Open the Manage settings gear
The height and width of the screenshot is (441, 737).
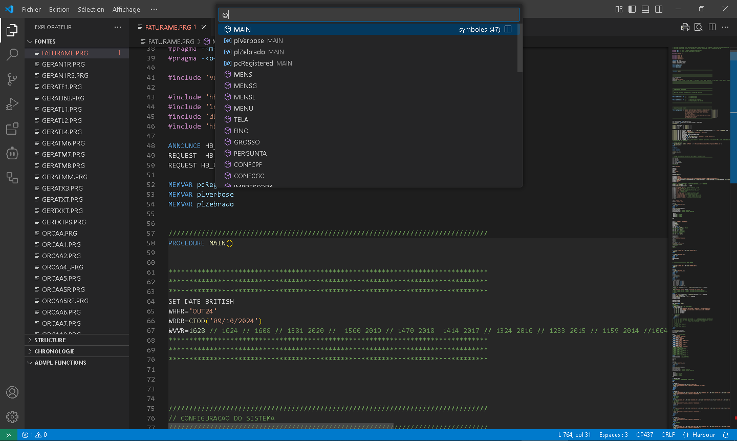(12, 417)
